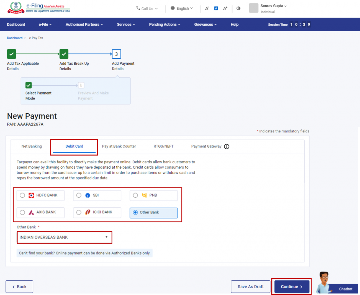Click the Continue button
The width and height of the screenshot is (360, 295).
(291, 286)
